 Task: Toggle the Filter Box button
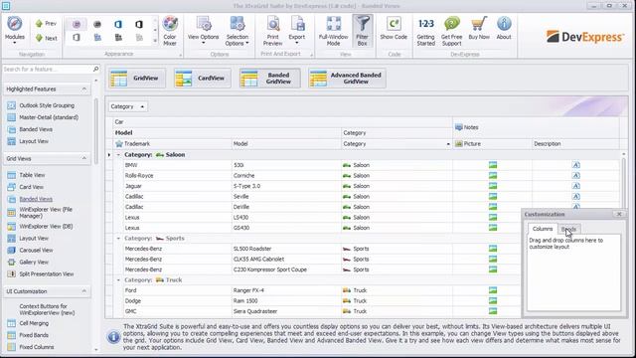point(362,31)
